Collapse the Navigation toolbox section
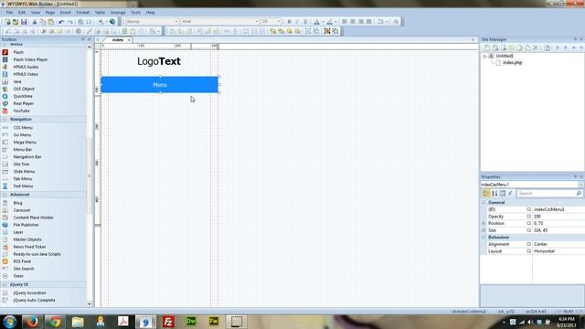585x329 pixels. [x=5, y=120]
